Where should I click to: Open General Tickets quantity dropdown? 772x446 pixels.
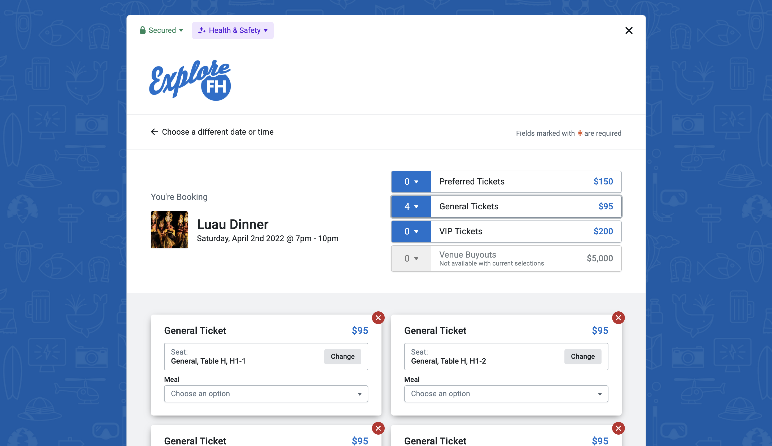[x=411, y=206]
